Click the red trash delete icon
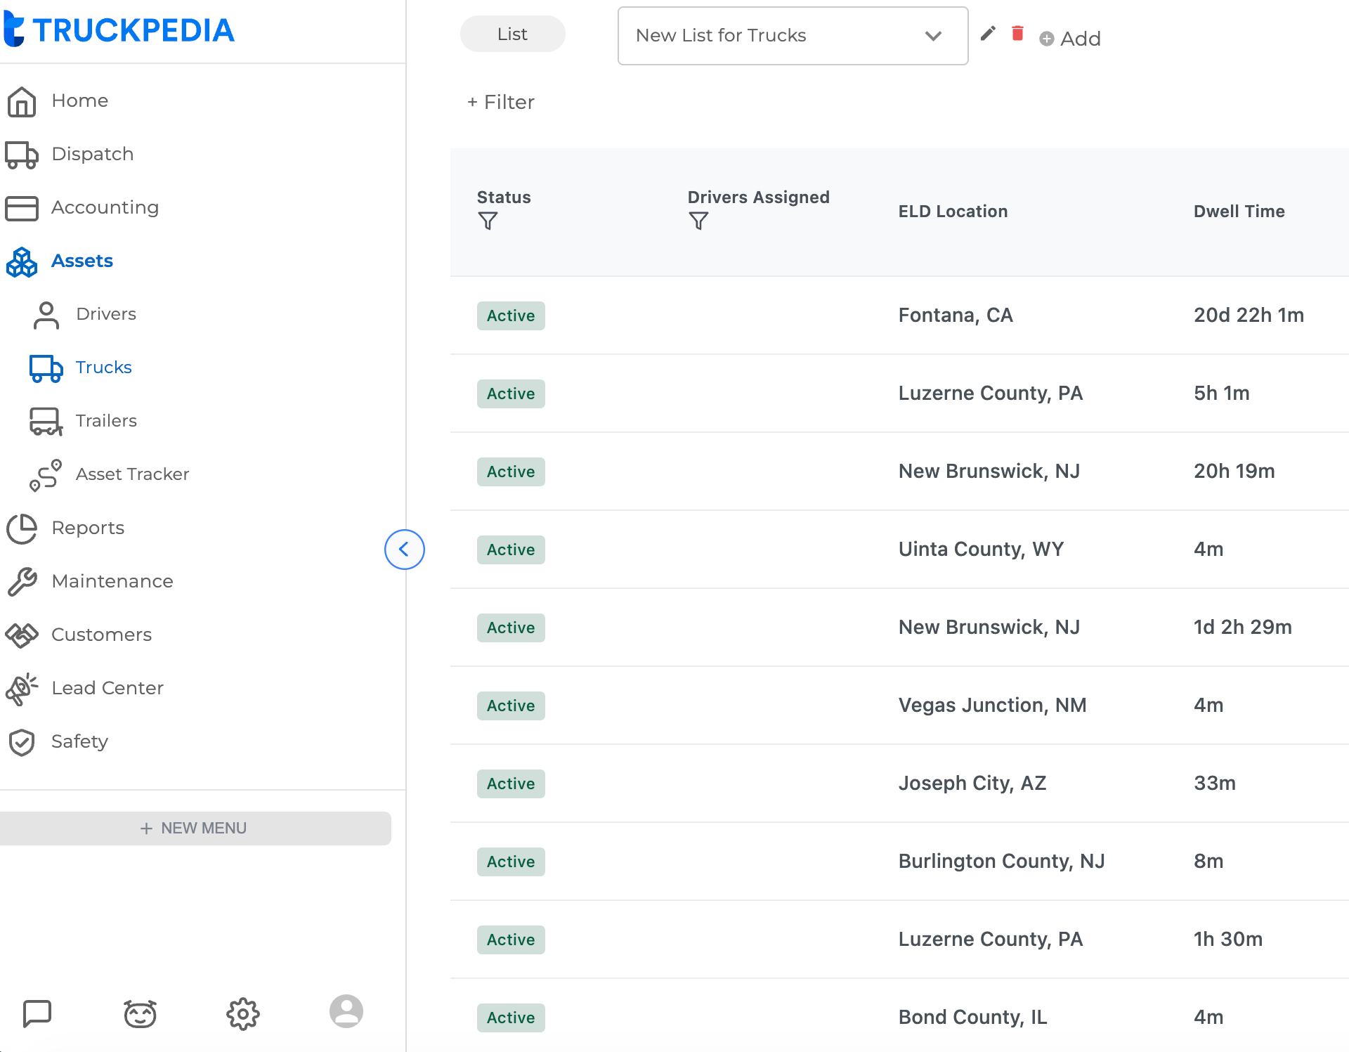 pyautogui.click(x=1017, y=33)
